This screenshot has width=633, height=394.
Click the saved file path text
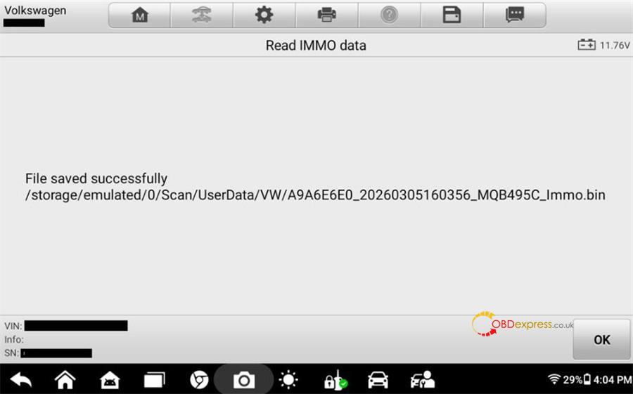tap(315, 195)
